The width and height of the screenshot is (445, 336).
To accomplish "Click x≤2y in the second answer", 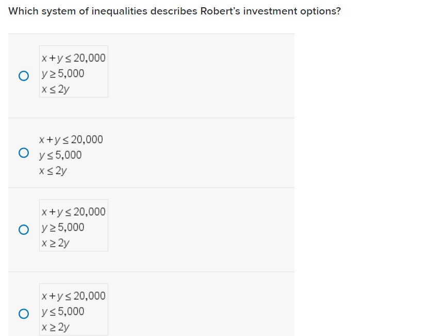I will (x=53, y=170).
